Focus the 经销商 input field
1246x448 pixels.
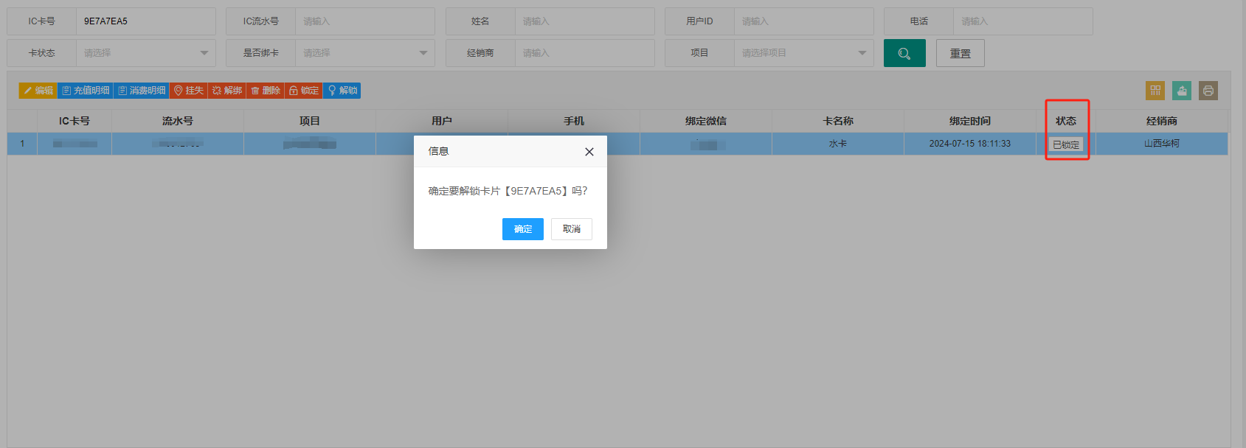tap(585, 53)
